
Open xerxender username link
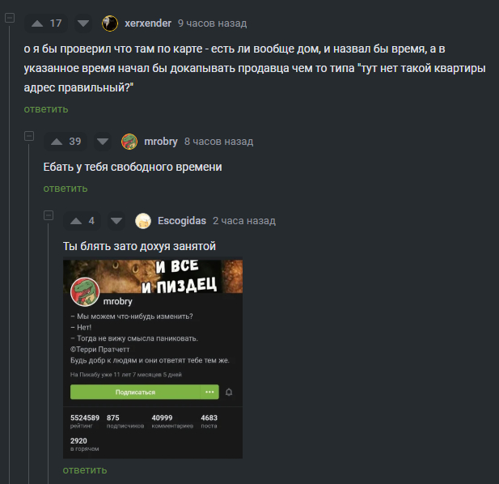point(148,23)
